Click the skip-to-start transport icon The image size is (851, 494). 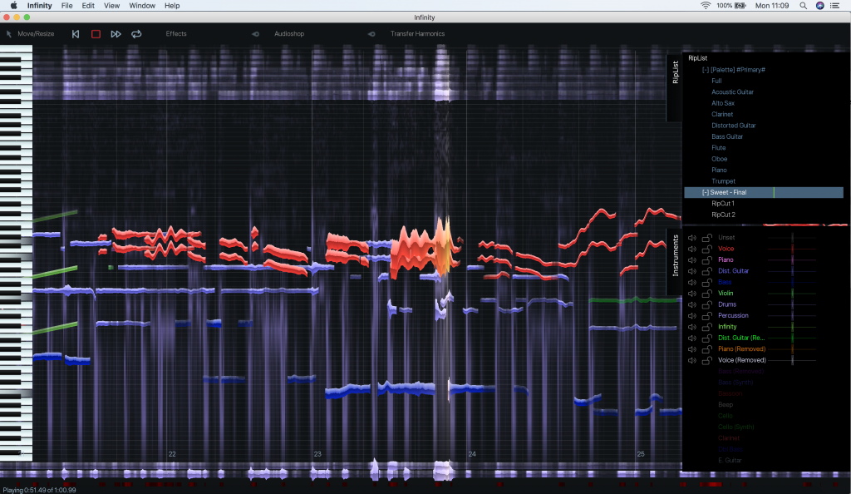click(76, 34)
